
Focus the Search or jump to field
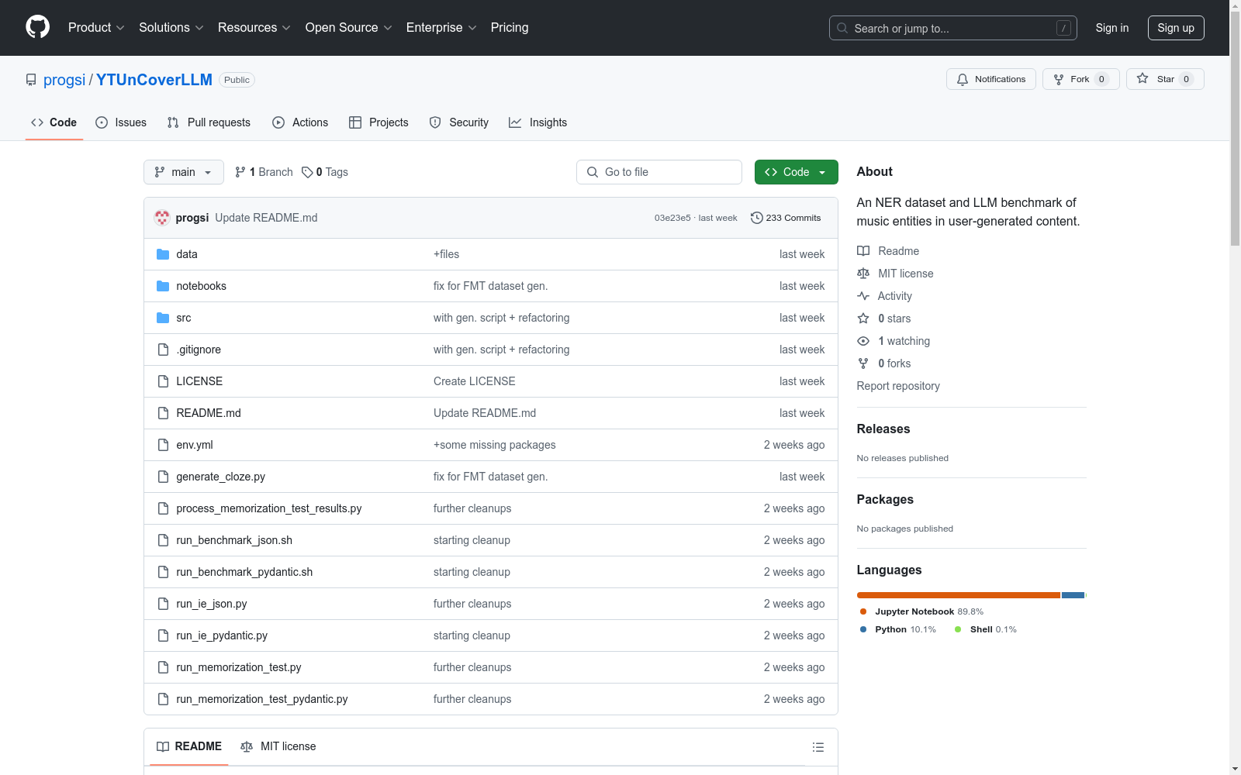coord(953,28)
